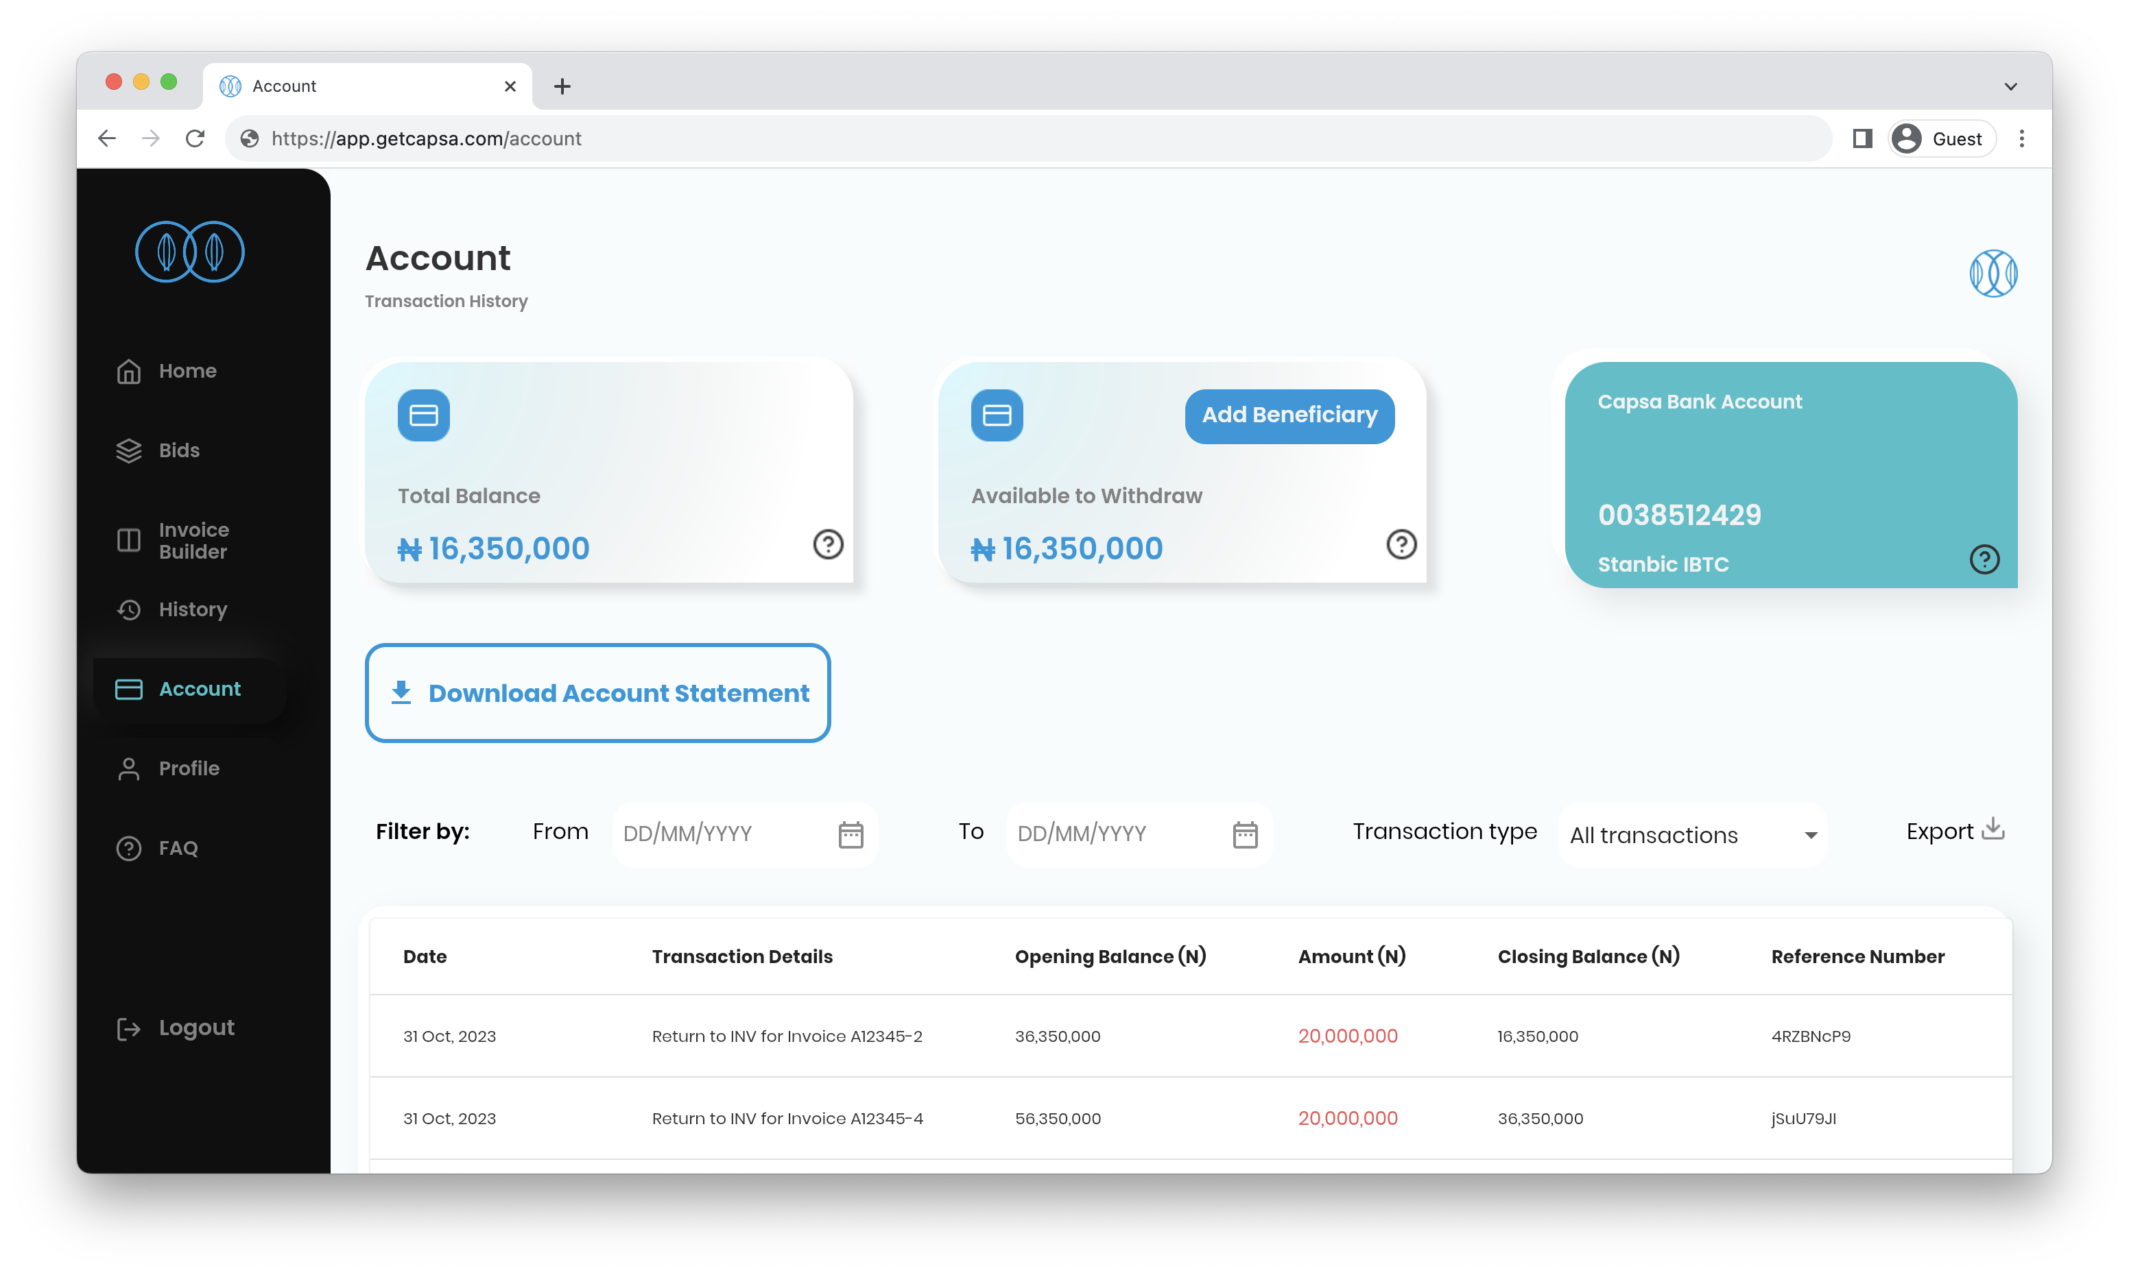Click the Available to Withdraw card icon
Screen dimensions: 2129x1275
pyautogui.click(x=997, y=415)
